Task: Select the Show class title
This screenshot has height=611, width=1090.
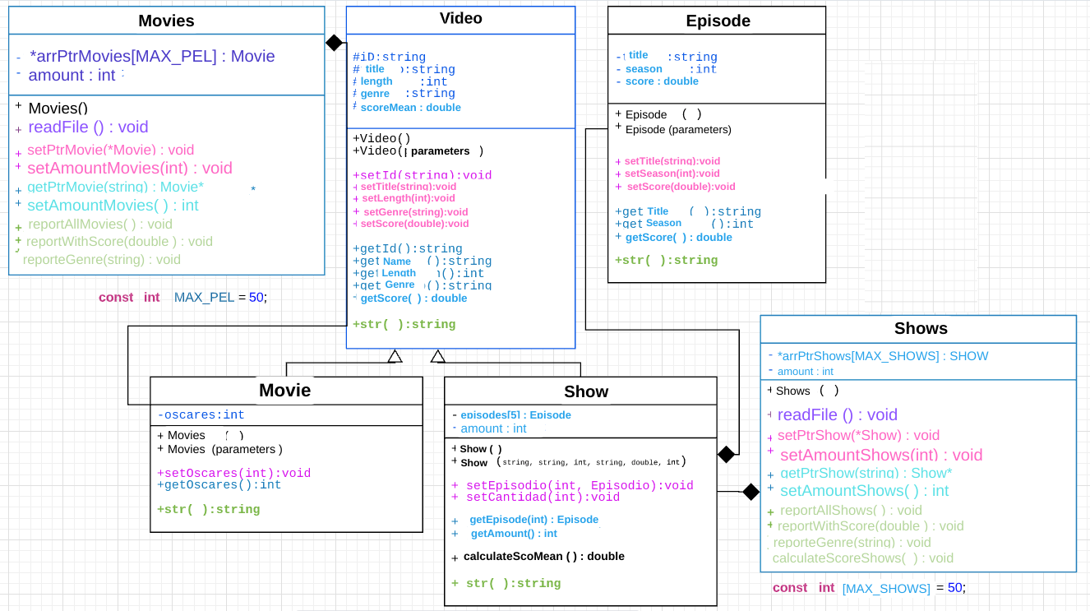Action: (586, 391)
